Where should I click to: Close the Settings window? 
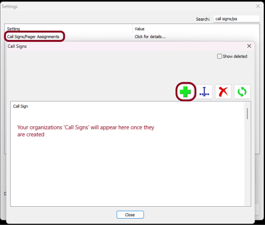258,6
